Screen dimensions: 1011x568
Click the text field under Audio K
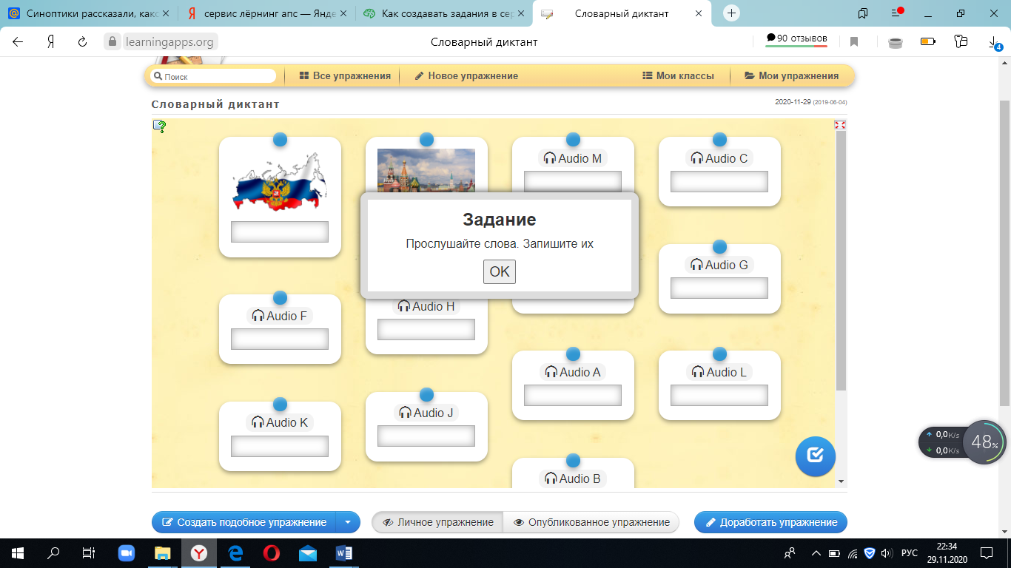tap(280, 447)
